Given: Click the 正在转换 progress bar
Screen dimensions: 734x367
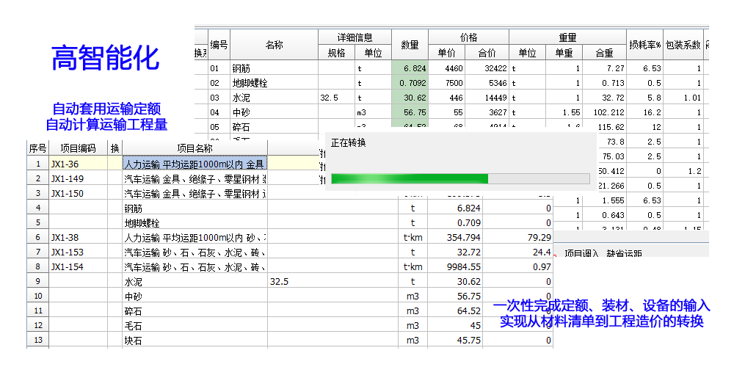Looking at the screenshot, I should coord(460,179).
